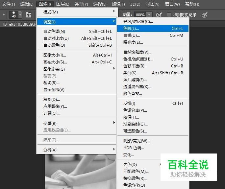The height and width of the screenshot is (189, 225).
Task: Open the 图层(L) menu
Action: pos(63,4)
